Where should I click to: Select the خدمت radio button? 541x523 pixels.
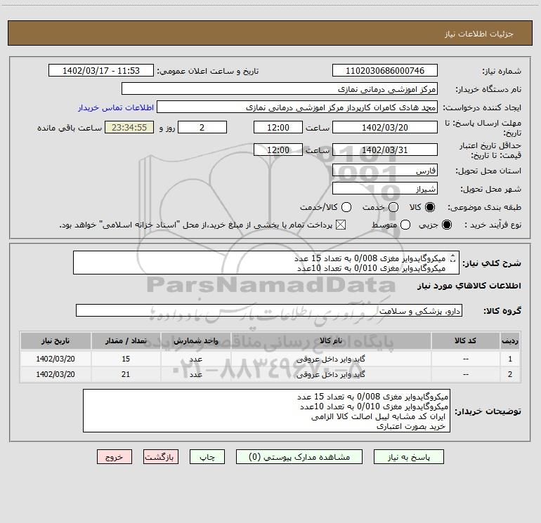tap(393, 207)
